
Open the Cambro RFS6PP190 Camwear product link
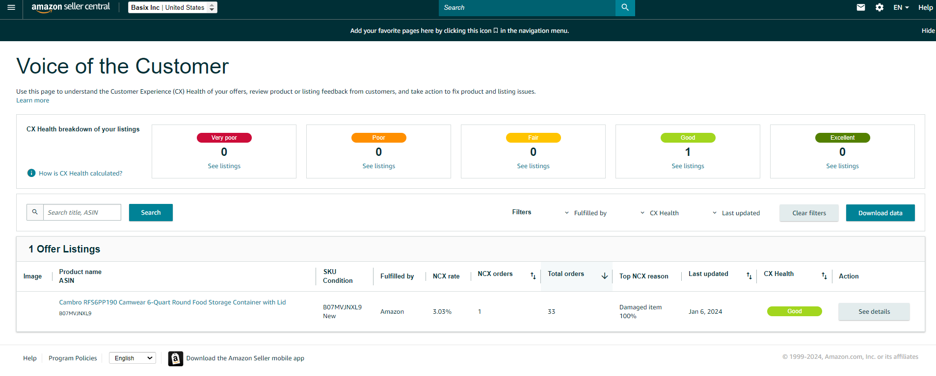coord(172,302)
